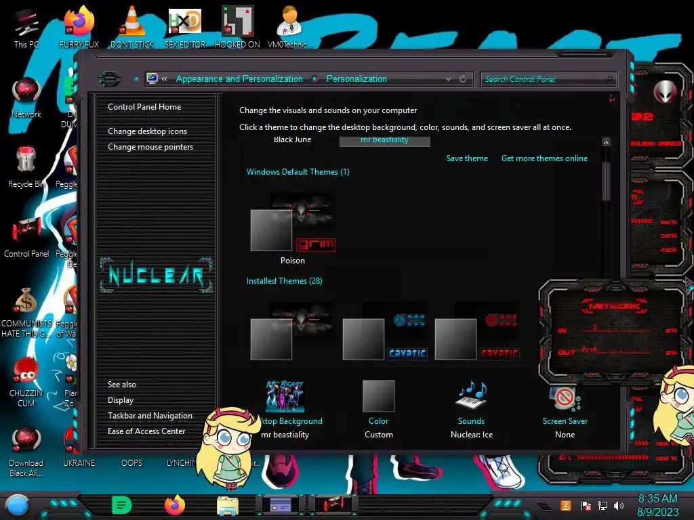Open the Display link under See also

121,400
